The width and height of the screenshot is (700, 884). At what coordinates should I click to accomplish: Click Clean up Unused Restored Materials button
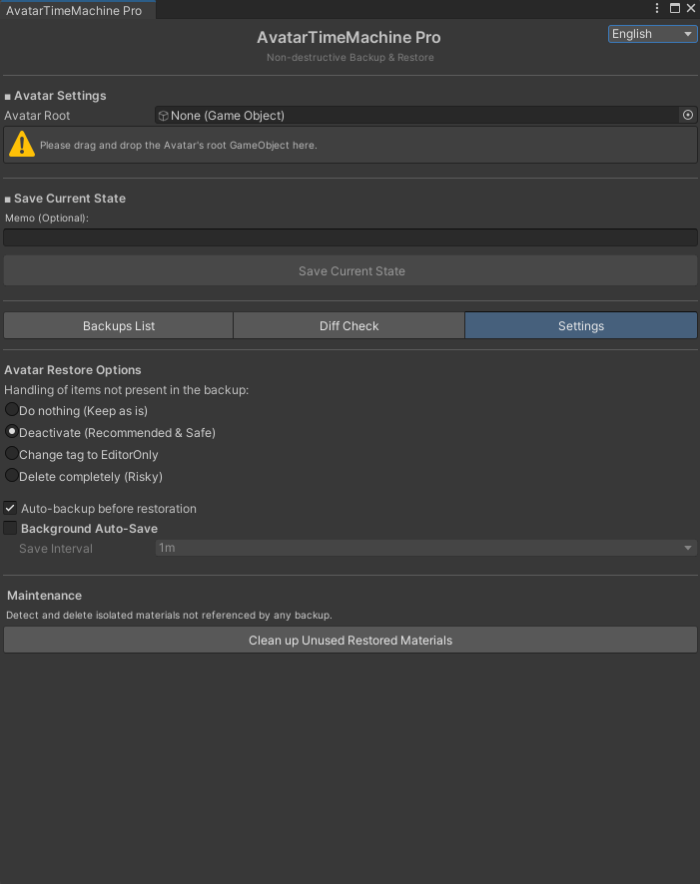click(350, 640)
